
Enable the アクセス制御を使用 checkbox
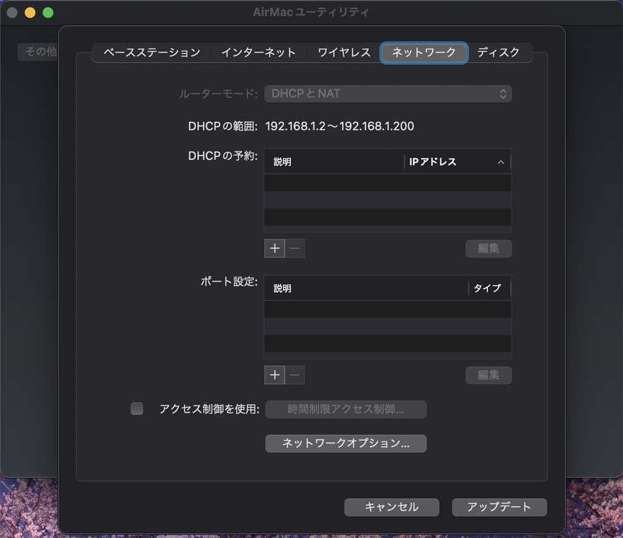pyautogui.click(x=137, y=409)
